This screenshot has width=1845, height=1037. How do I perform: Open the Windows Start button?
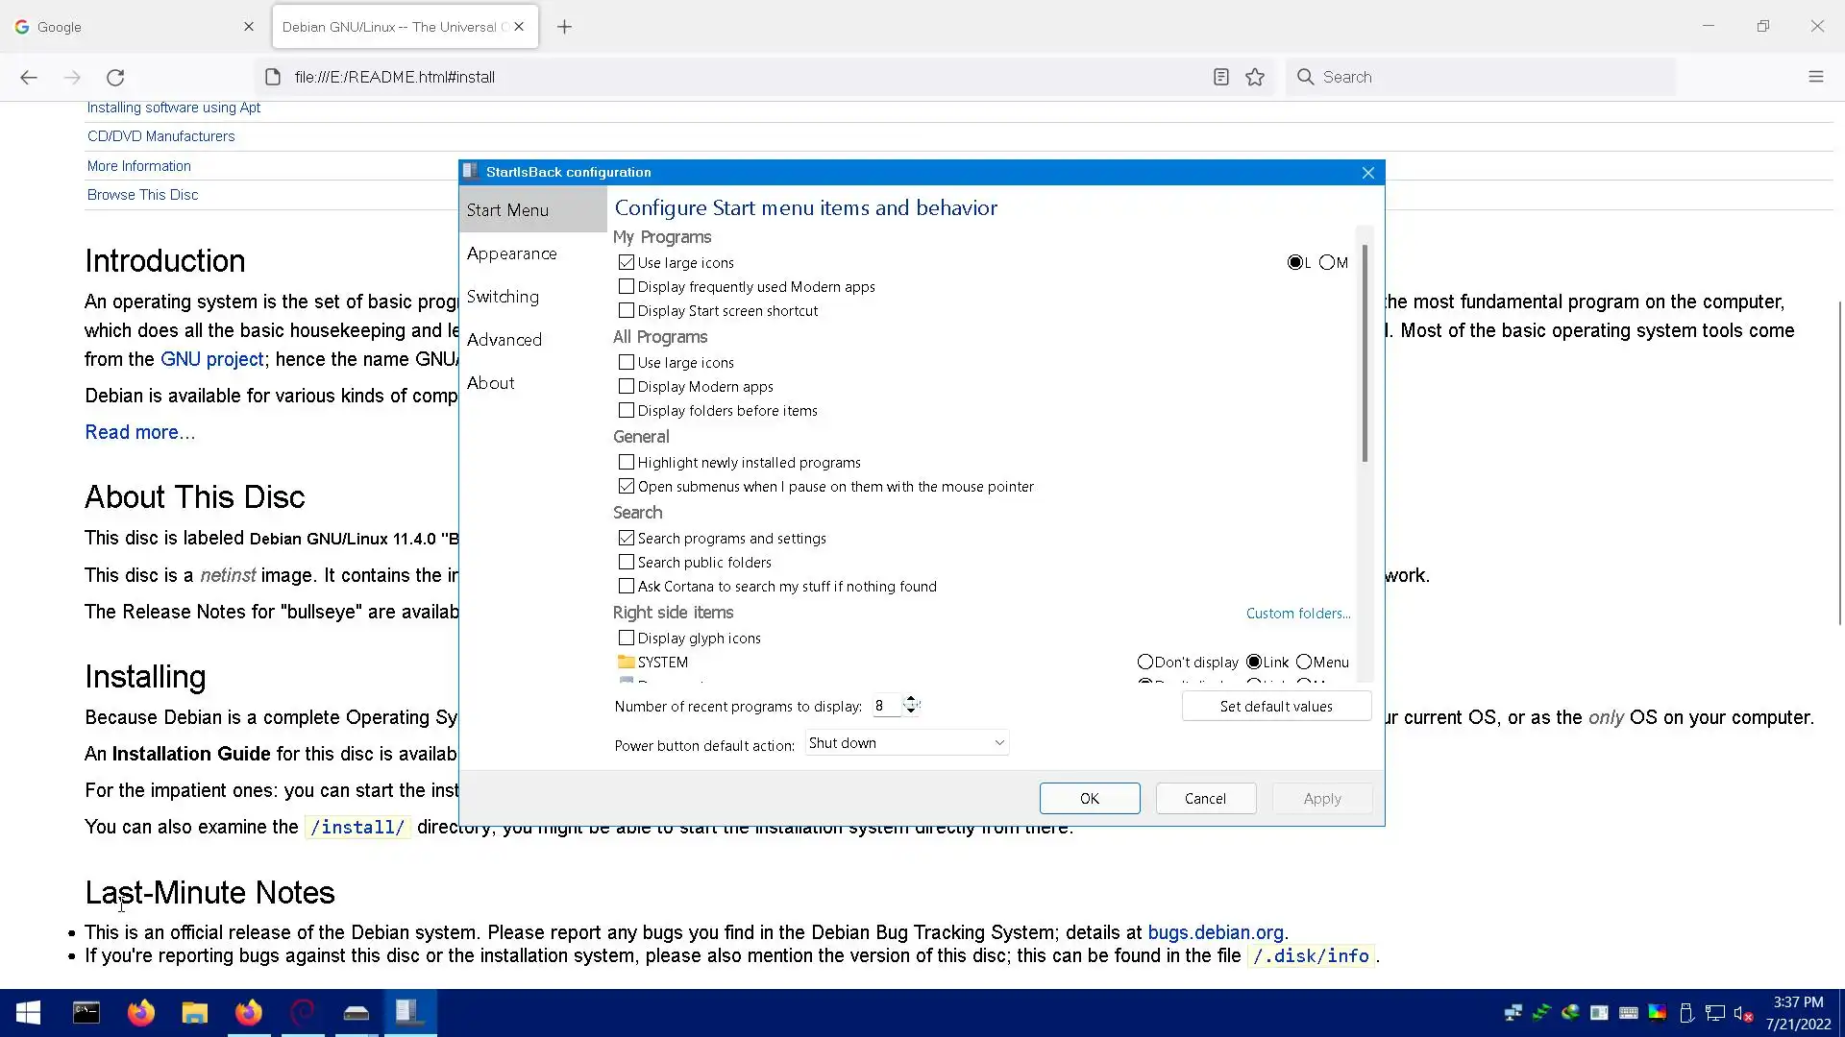tap(28, 1013)
